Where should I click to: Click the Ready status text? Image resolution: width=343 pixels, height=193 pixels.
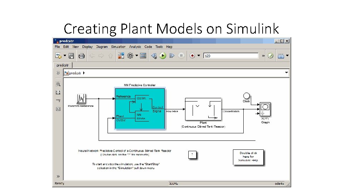60,183
